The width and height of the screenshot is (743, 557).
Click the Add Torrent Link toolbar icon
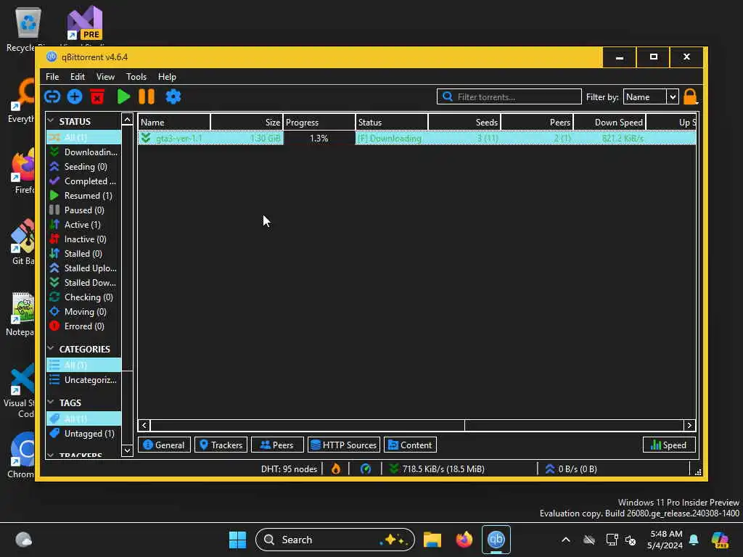pyautogui.click(x=52, y=96)
